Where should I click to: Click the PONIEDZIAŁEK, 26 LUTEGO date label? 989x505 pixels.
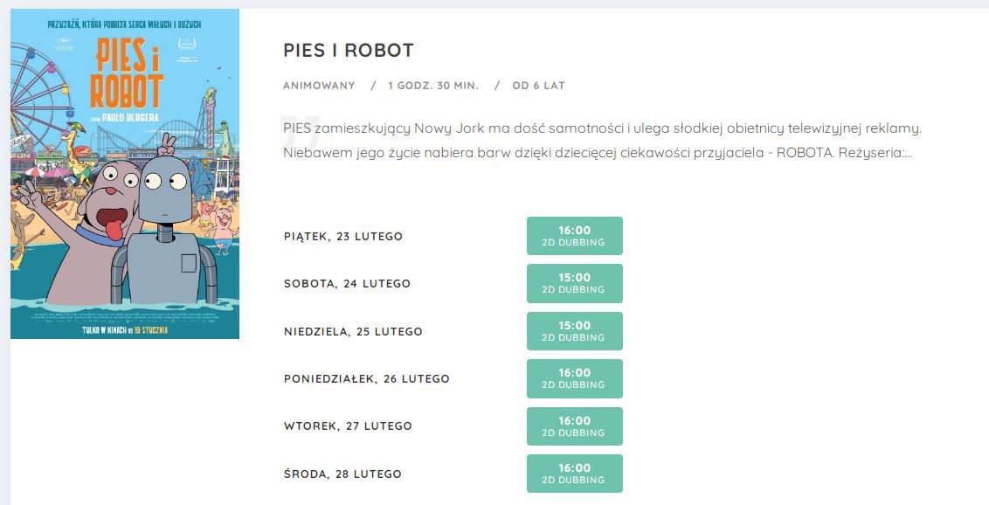(x=366, y=379)
